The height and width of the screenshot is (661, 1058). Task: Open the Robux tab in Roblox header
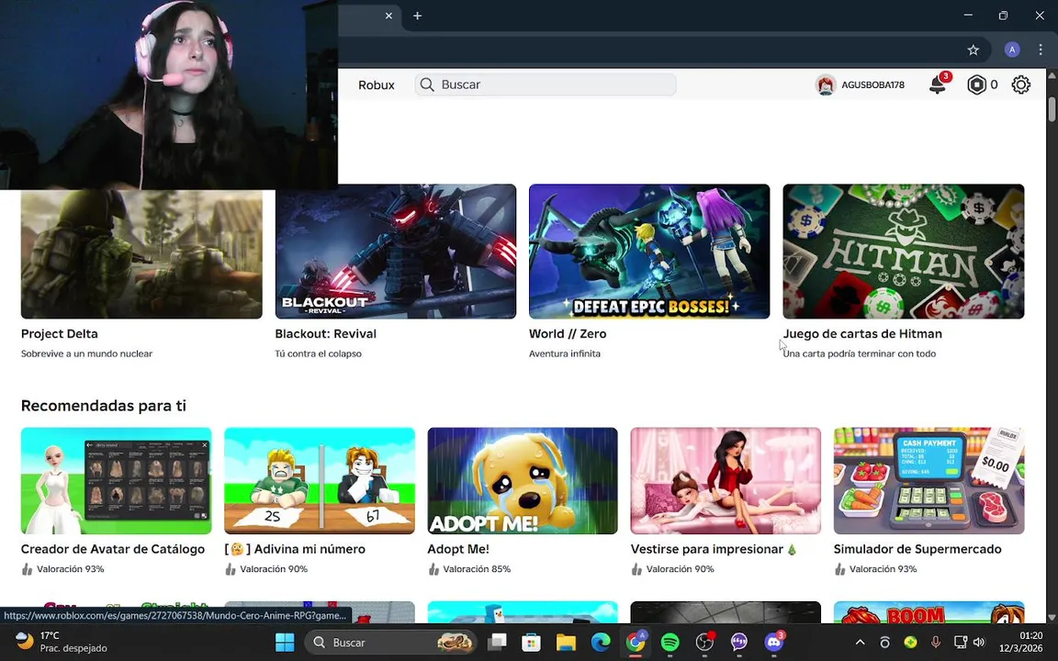377,85
